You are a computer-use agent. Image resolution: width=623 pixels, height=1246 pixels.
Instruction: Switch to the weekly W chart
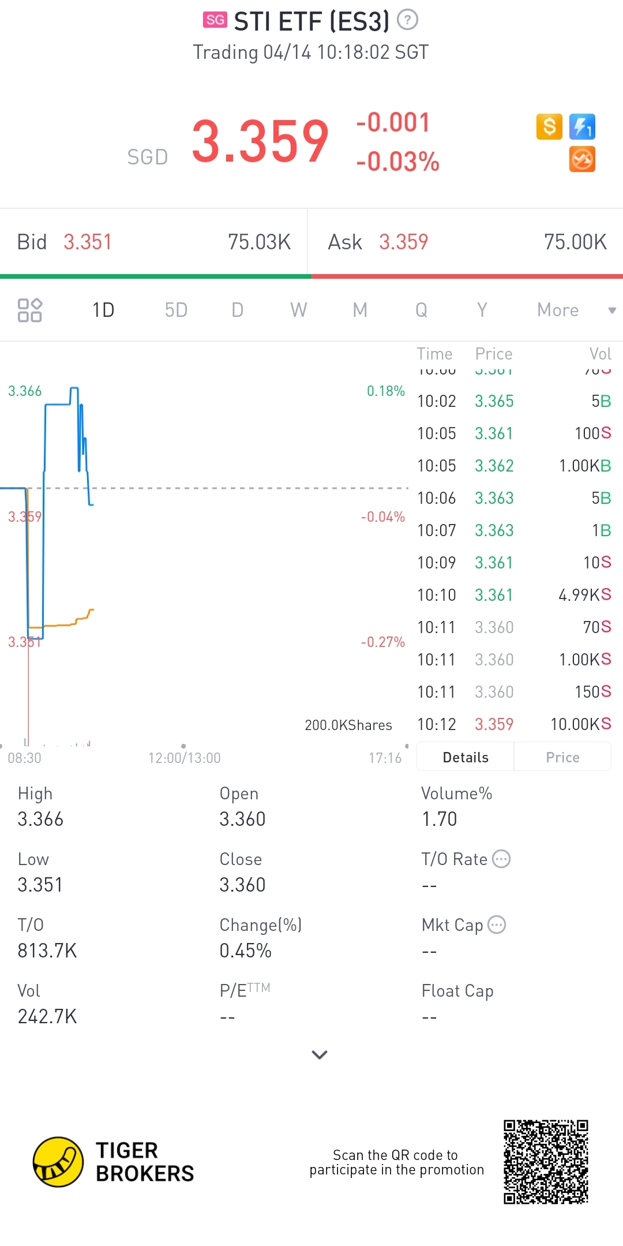click(298, 310)
